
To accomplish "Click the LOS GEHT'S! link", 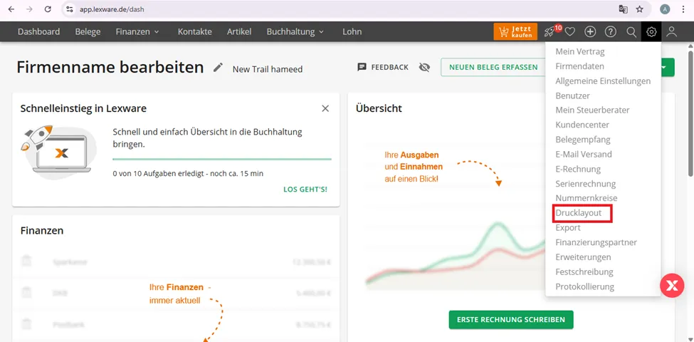I will [x=305, y=190].
